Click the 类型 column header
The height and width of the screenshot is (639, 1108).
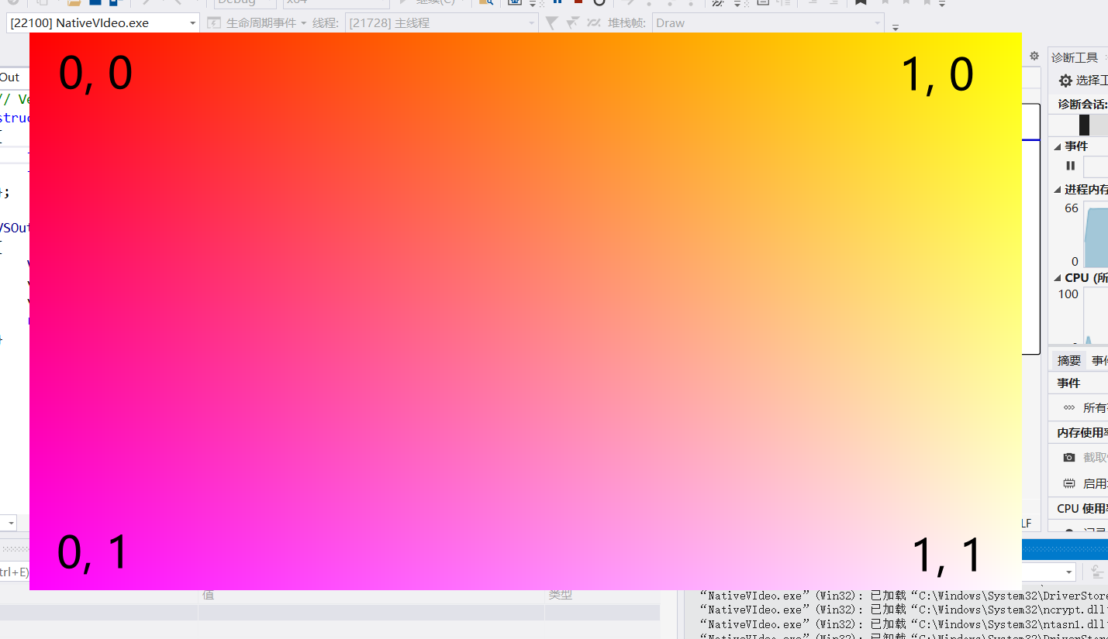click(561, 595)
